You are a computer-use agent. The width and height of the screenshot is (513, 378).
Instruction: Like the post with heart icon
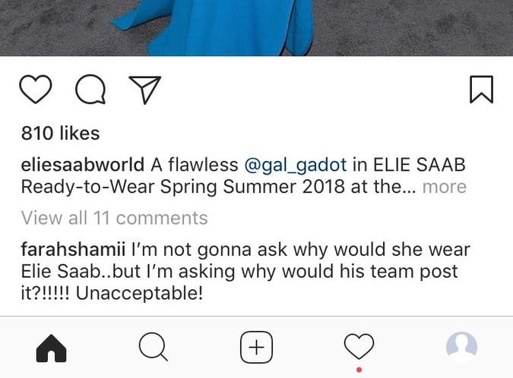35,90
